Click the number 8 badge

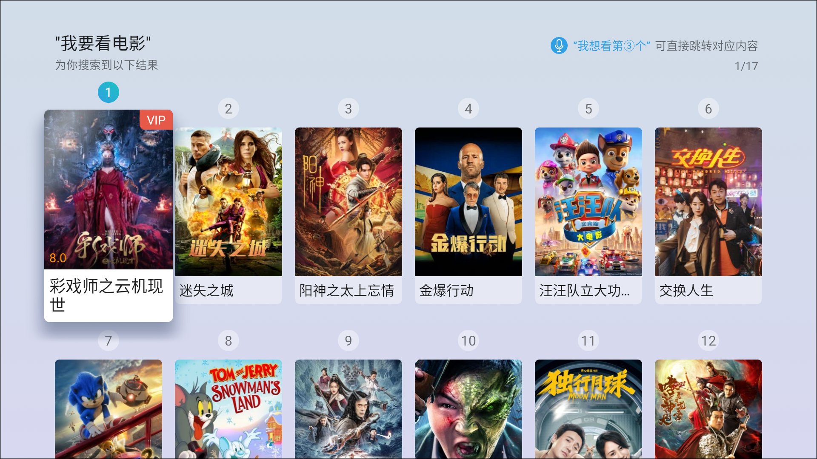pos(229,340)
